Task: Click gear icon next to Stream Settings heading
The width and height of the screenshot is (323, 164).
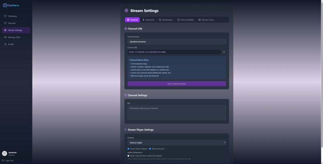Action: click(126, 10)
